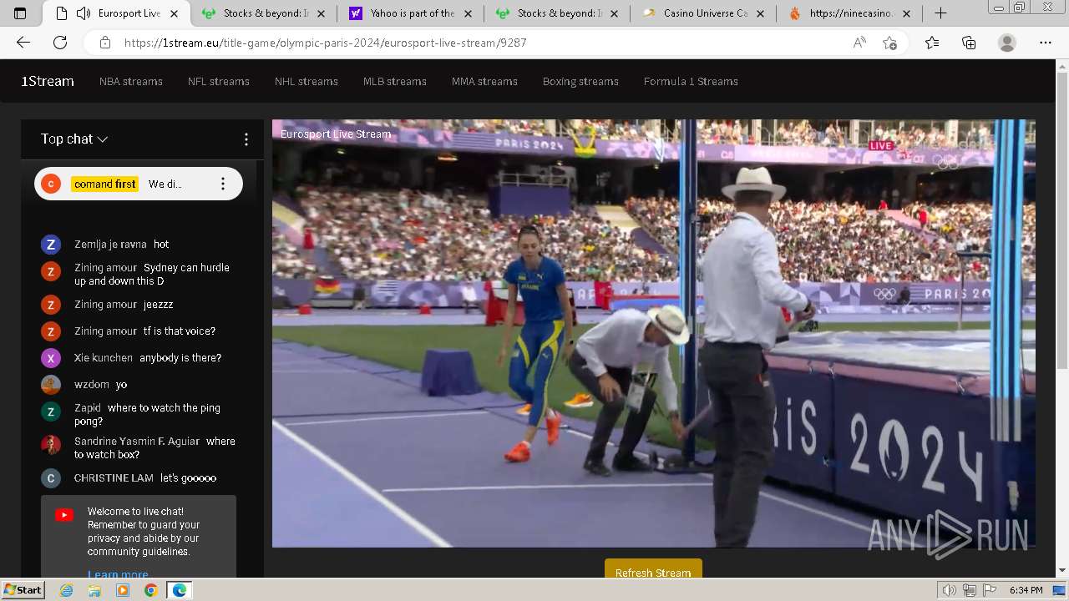Close the ninecasino tab
This screenshot has height=601, width=1069.
907,13
